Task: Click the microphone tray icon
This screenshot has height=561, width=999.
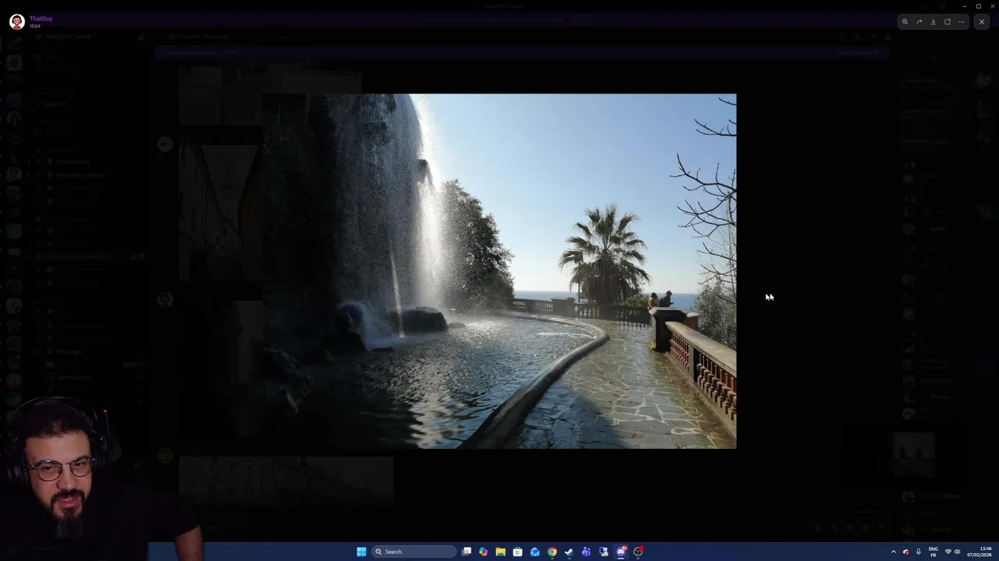Action: (x=919, y=552)
